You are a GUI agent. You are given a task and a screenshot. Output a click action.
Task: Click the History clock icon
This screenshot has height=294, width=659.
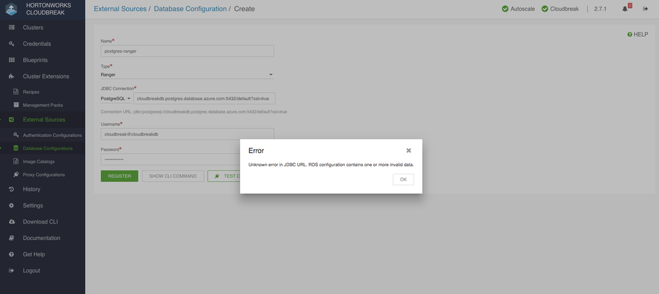(x=12, y=189)
